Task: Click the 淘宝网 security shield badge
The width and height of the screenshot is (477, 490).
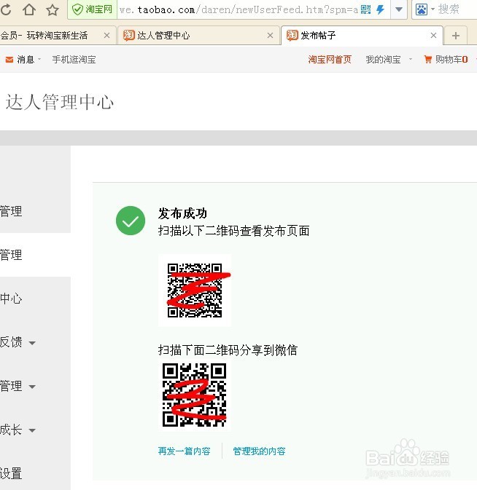Action: click(93, 9)
